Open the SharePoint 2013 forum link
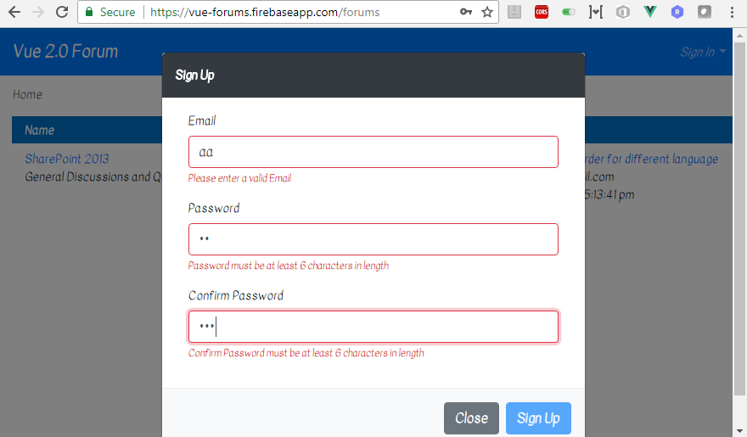Viewport: 747px width, 437px height. 67,159
